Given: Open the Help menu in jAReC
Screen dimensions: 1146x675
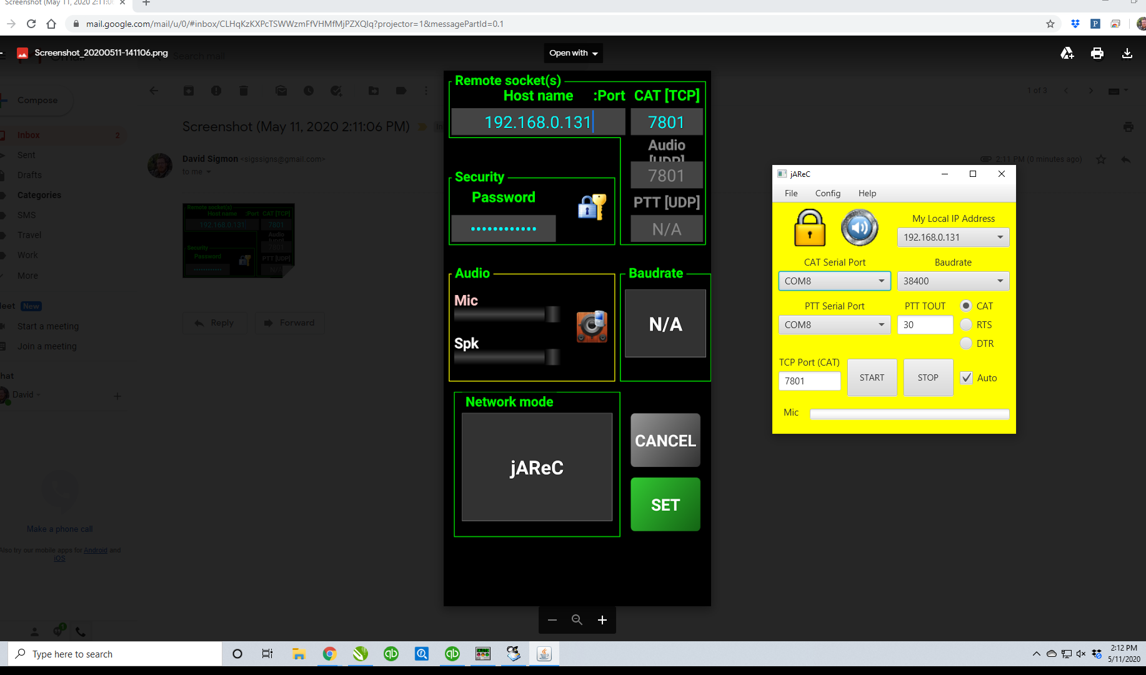Looking at the screenshot, I should point(867,193).
